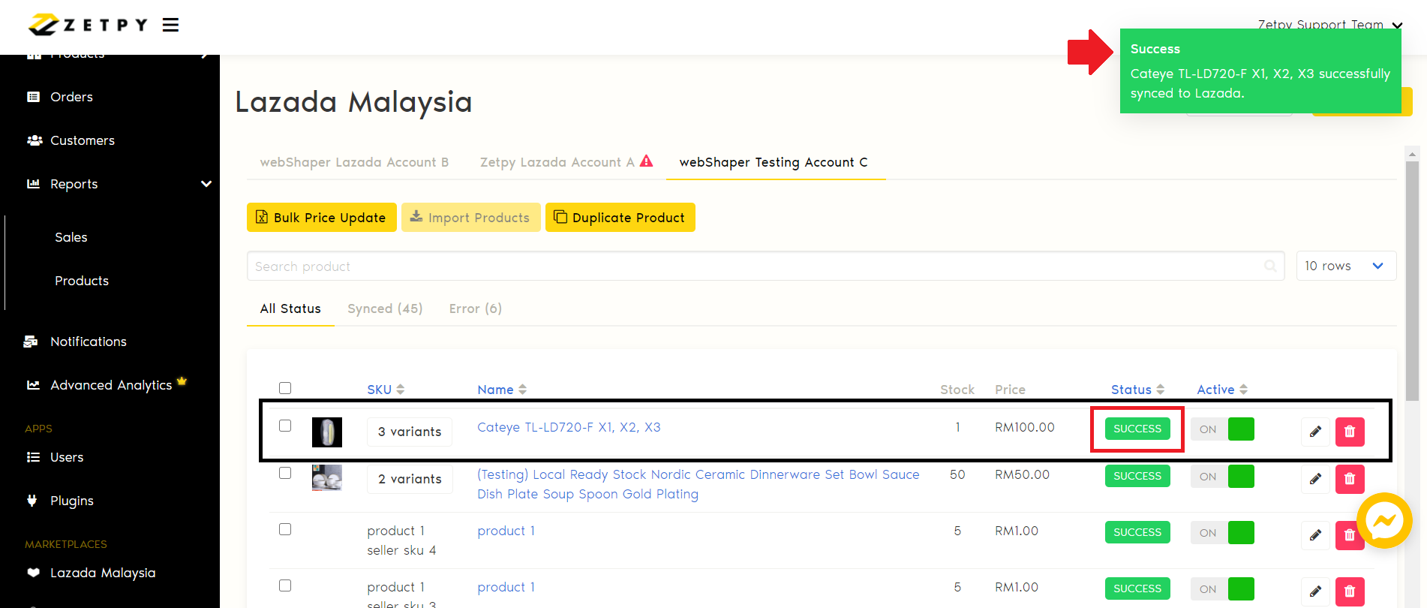Image resolution: width=1427 pixels, height=608 pixels.
Task: Switch to the Synced (45) tab
Action: [385, 309]
